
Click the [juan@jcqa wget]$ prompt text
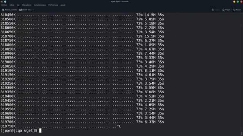(19, 131)
